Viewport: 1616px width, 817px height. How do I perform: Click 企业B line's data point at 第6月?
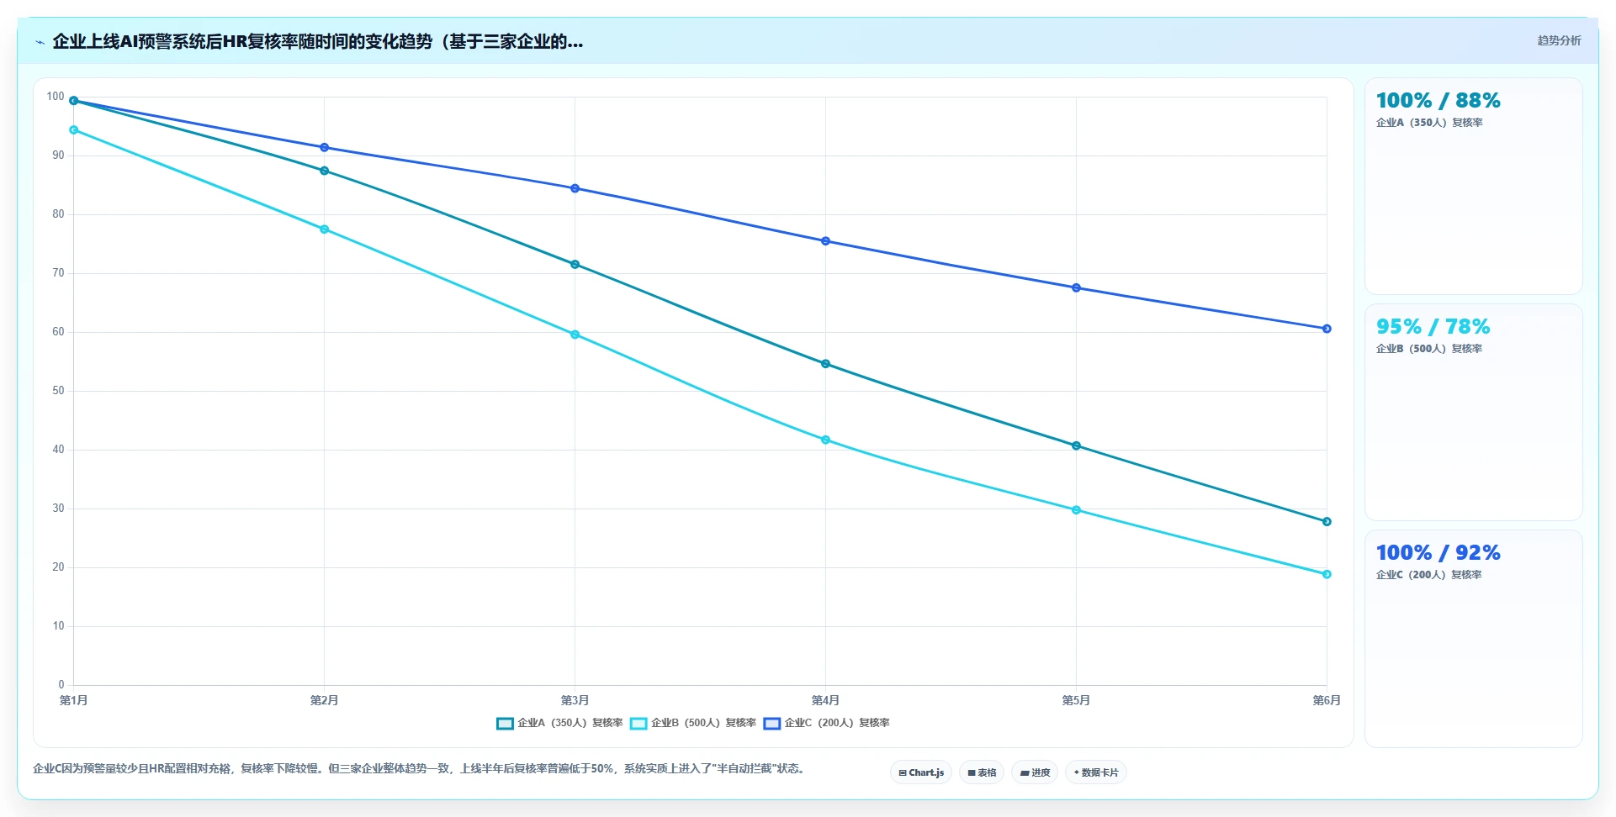point(1327,575)
